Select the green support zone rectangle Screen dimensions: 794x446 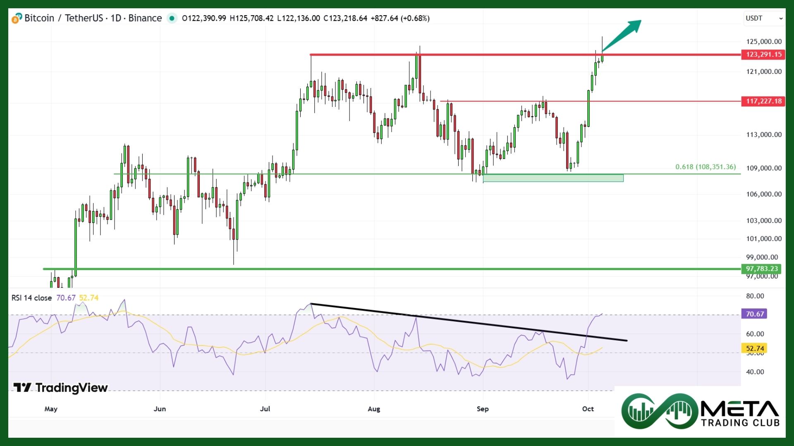553,178
